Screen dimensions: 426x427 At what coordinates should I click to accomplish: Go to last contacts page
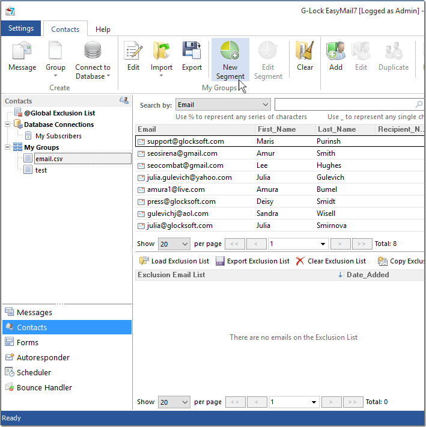click(362, 244)
